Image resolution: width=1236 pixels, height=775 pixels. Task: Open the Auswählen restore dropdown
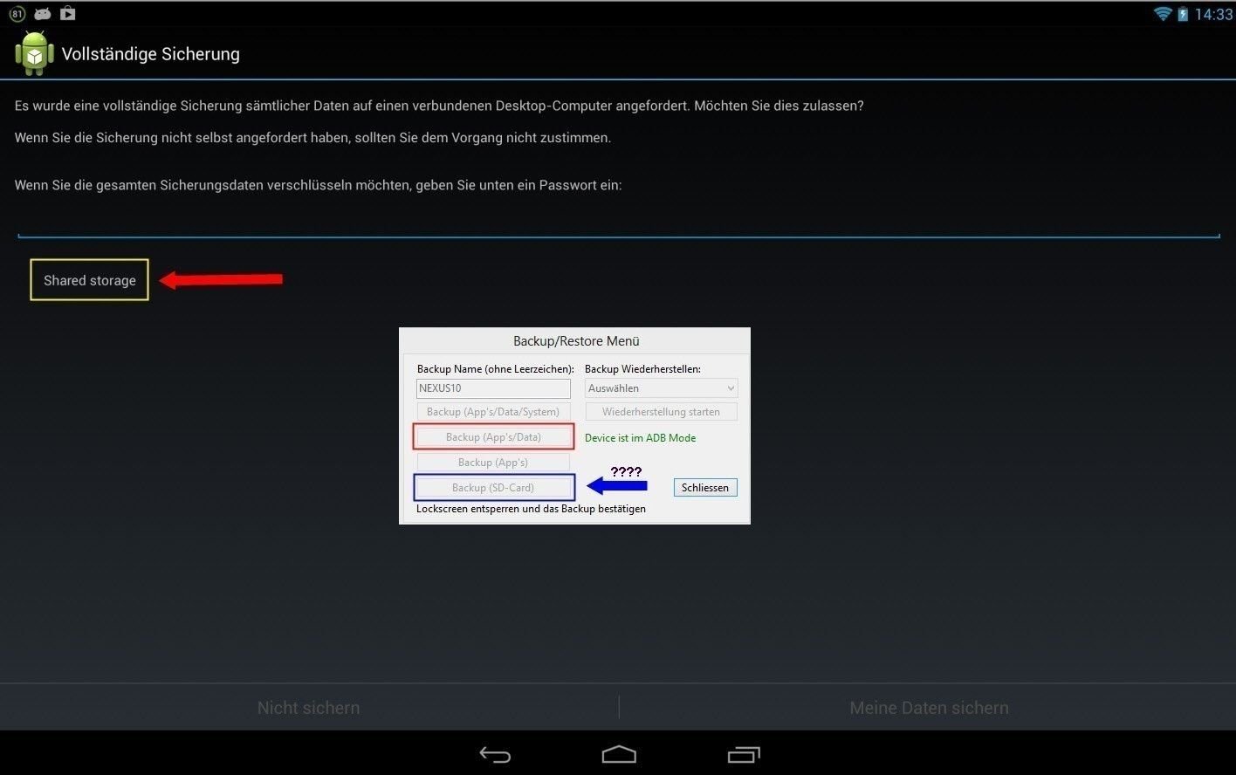pyautogui.click(x=661, y=388)
